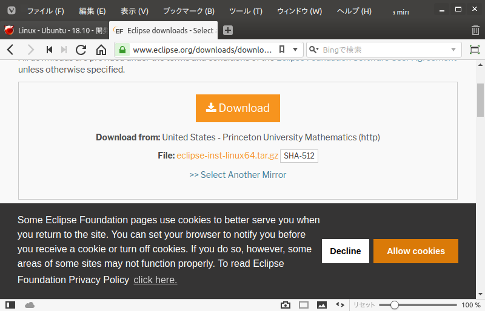This screenshot has width=485, height=311.
Task: Capture page with the camera icon
Action: (286, 305)
